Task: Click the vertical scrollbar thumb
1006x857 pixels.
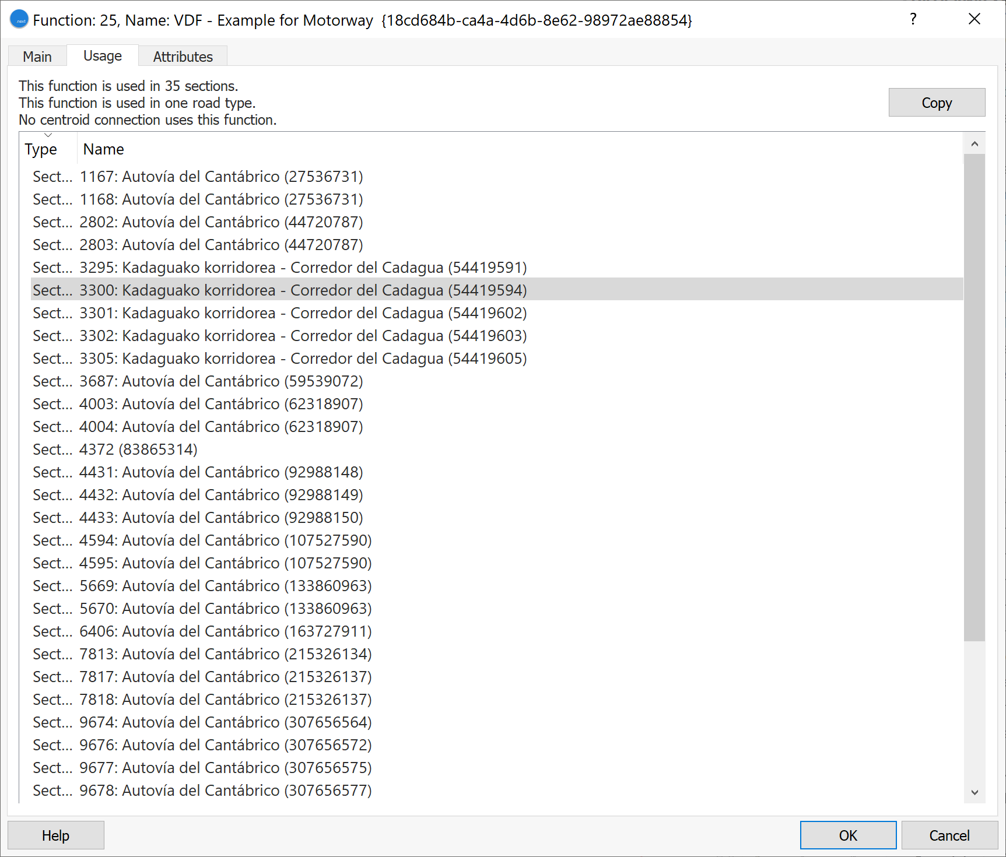Action: 974,396
